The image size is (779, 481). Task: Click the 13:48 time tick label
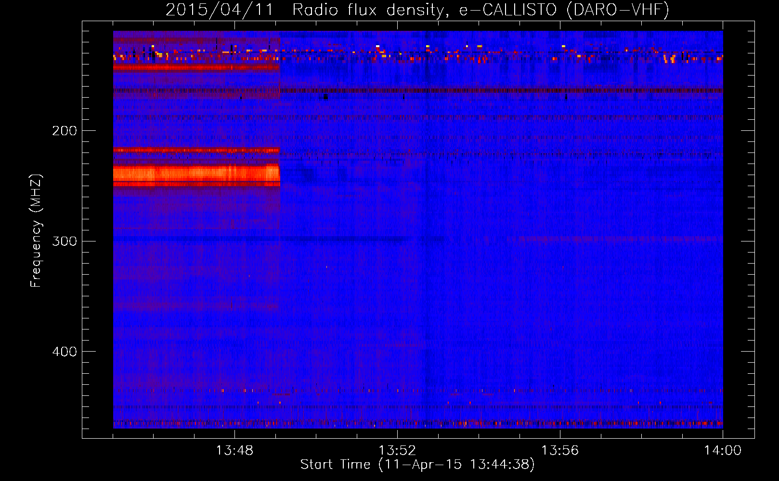(x=234, y=451)
